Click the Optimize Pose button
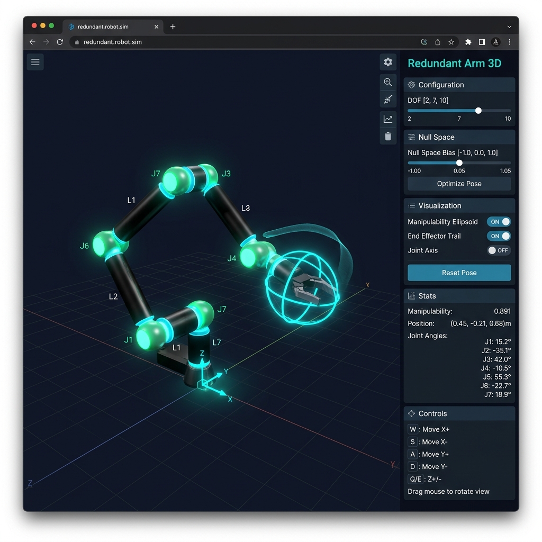 (x=459, y=184)
